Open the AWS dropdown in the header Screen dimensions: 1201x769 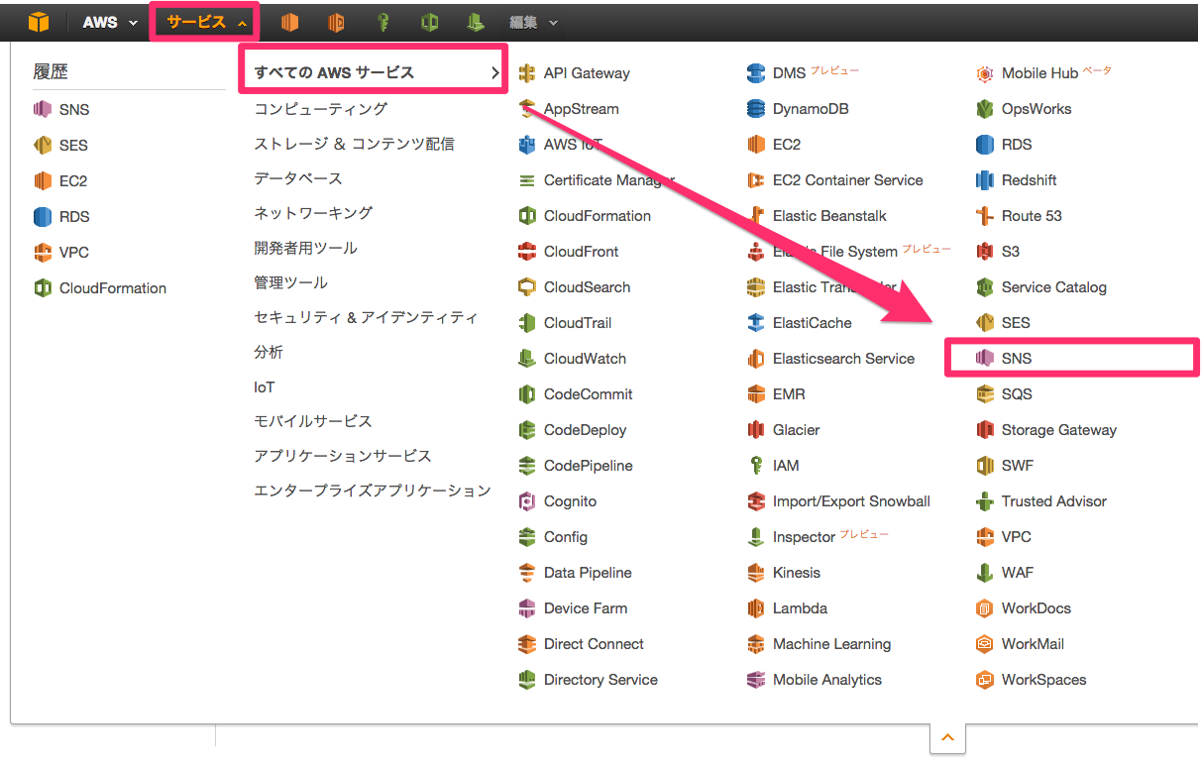110,22
